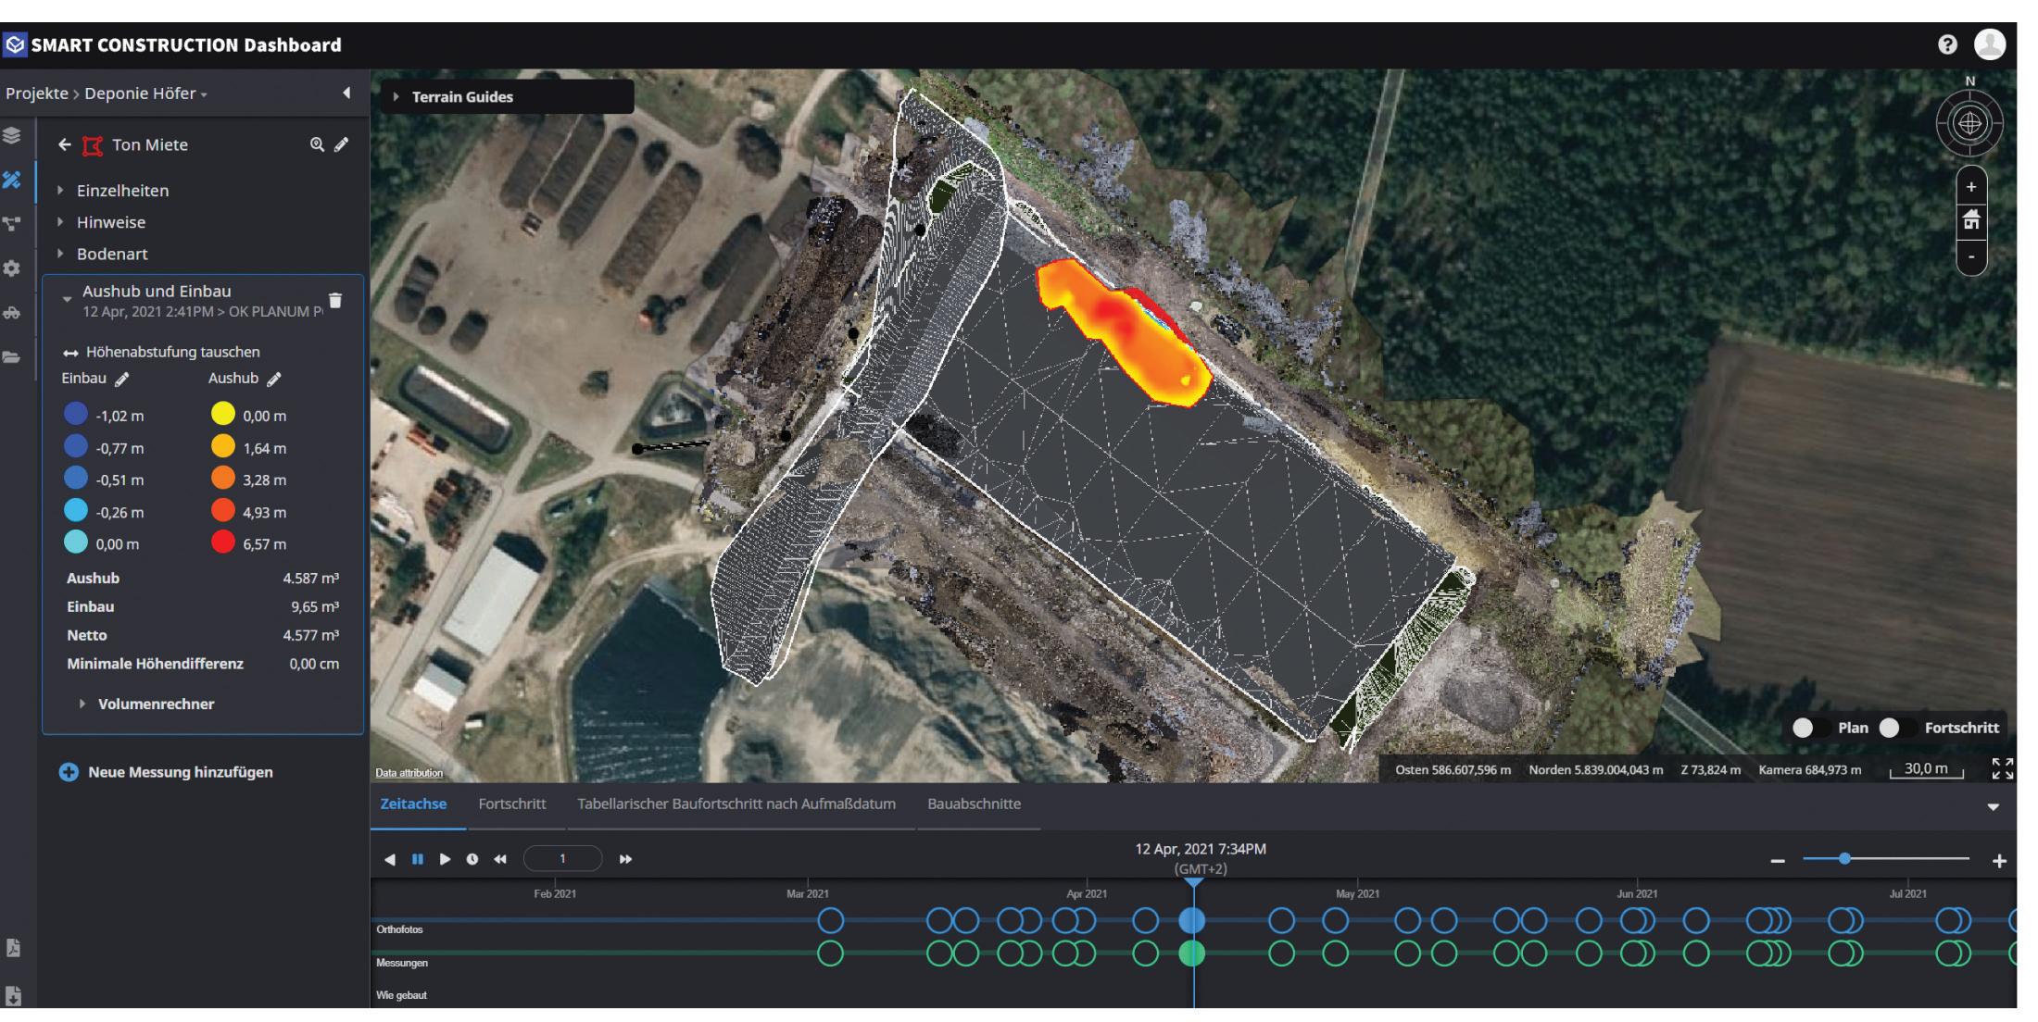The height and width of the screenshot is (1022, 2038).
Task: Open the layers icon in left sidebar
Action: 12,135
